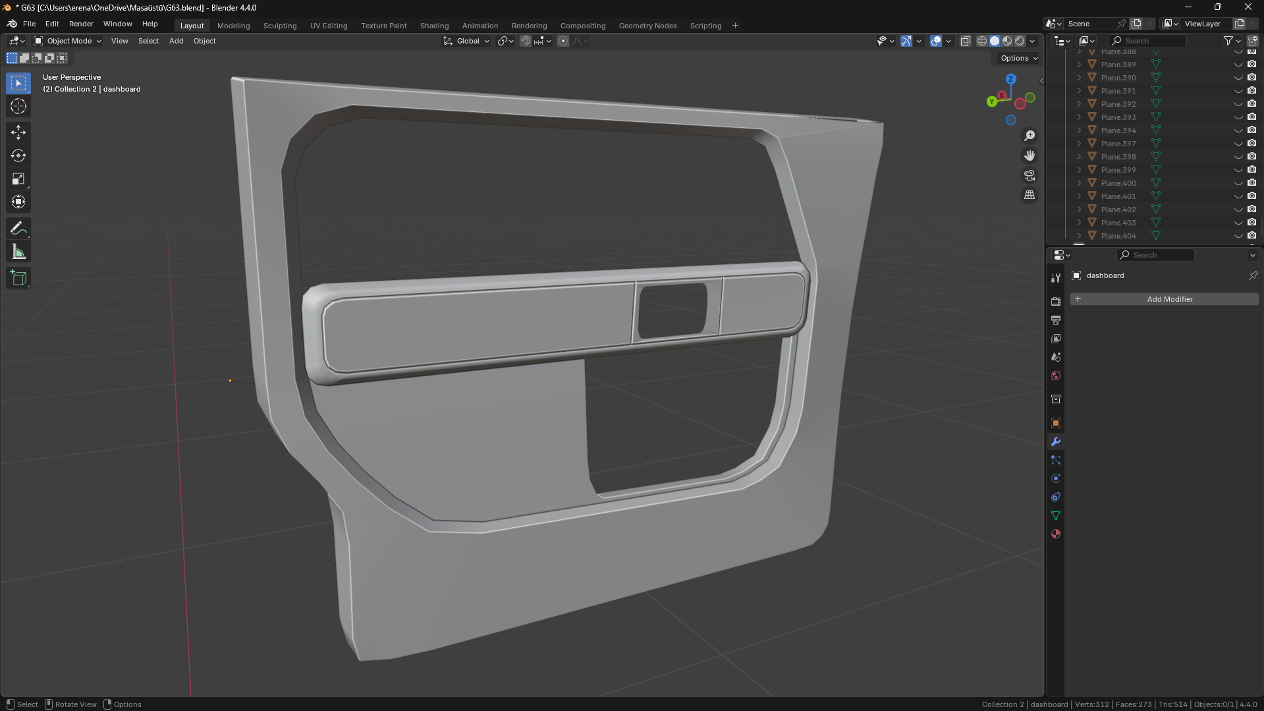This screenshot has height=711, width=1264.
Task: Click the Z axis on navigation gizmo
Action: (1010, 79)
